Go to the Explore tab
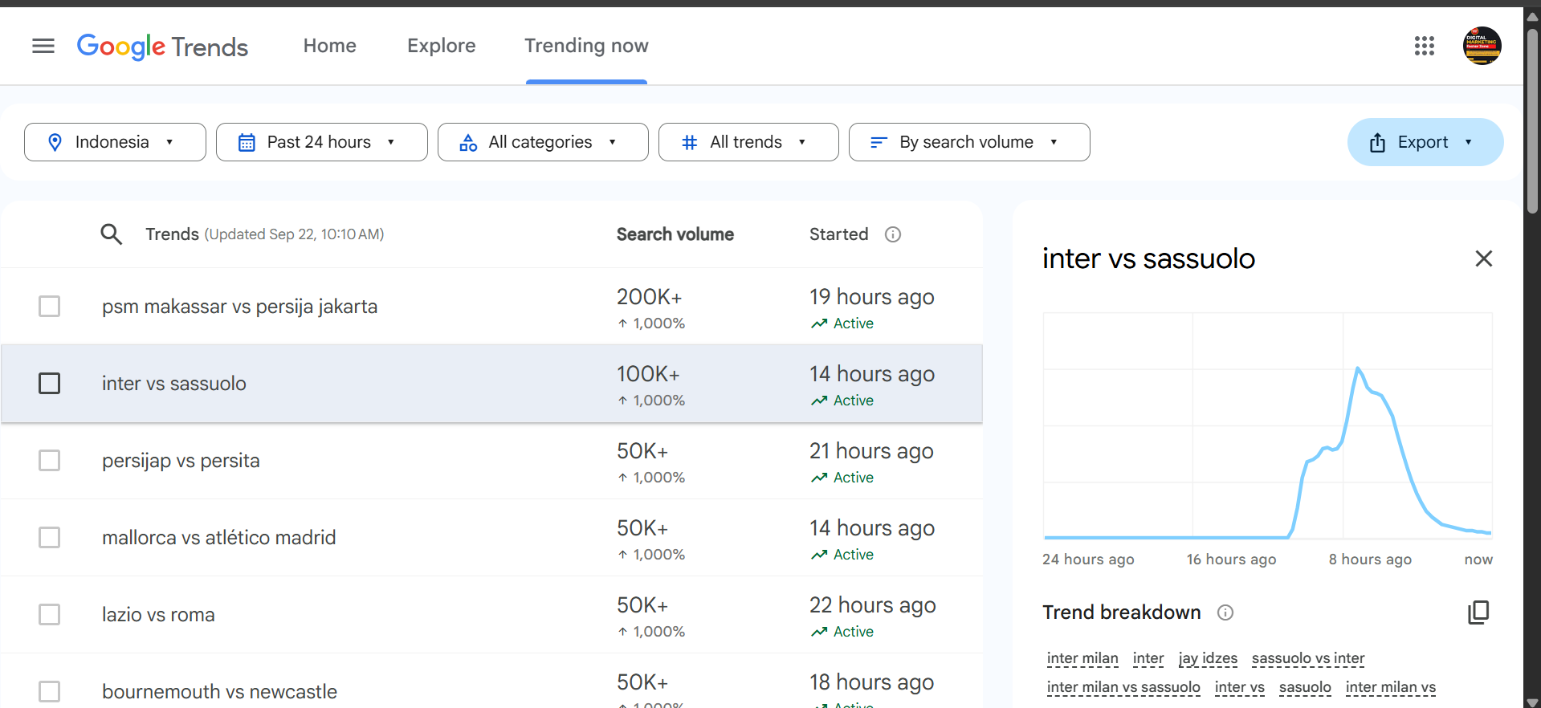1541x708 pixels. coord(441,47)
